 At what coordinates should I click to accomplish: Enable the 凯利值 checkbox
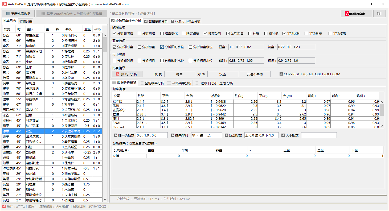coord(266,34)
